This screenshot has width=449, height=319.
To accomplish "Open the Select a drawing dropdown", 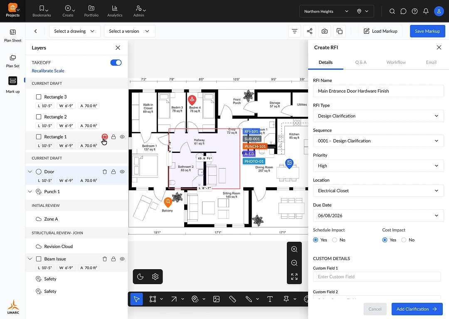I will 75,31.
